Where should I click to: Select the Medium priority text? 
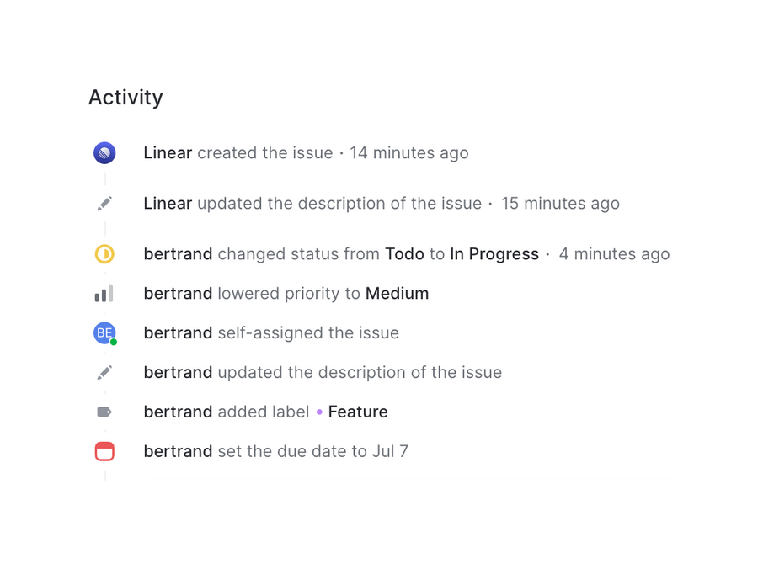point(398,293)
